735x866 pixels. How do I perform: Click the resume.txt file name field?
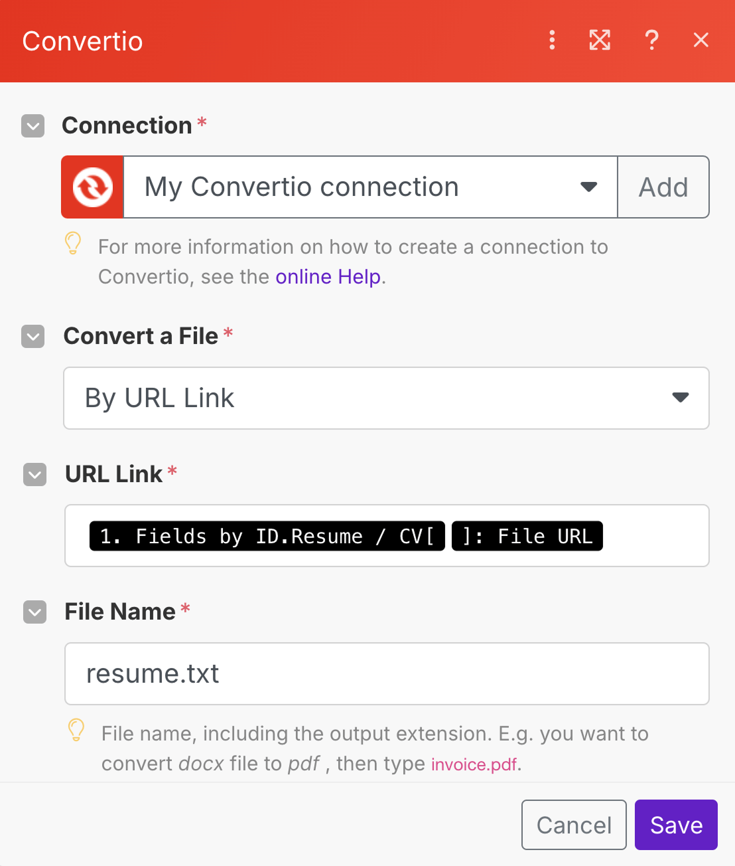[387, 673]
